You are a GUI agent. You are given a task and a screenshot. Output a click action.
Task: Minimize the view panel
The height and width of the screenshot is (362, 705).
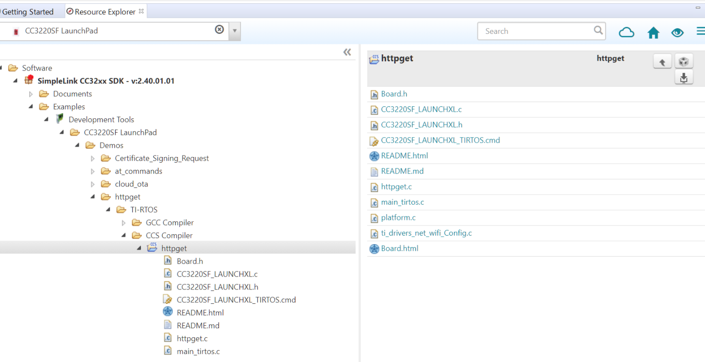click(697, 8)
